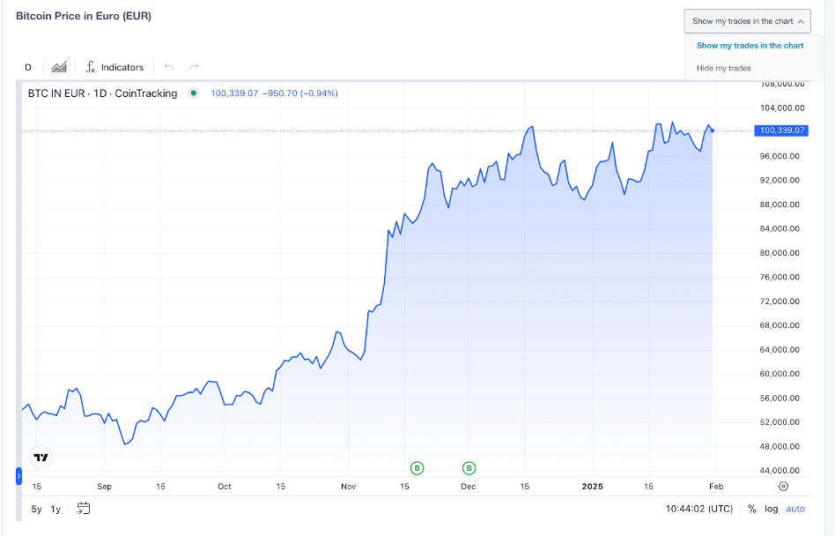The height and width of the screenshot is (536, 835).
Task: Click the B trade marker near Dec
Action: click(469, 468)
